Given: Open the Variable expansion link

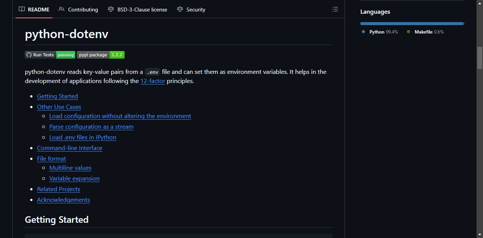Looking at the screenshot, I should tap(75, 179).
